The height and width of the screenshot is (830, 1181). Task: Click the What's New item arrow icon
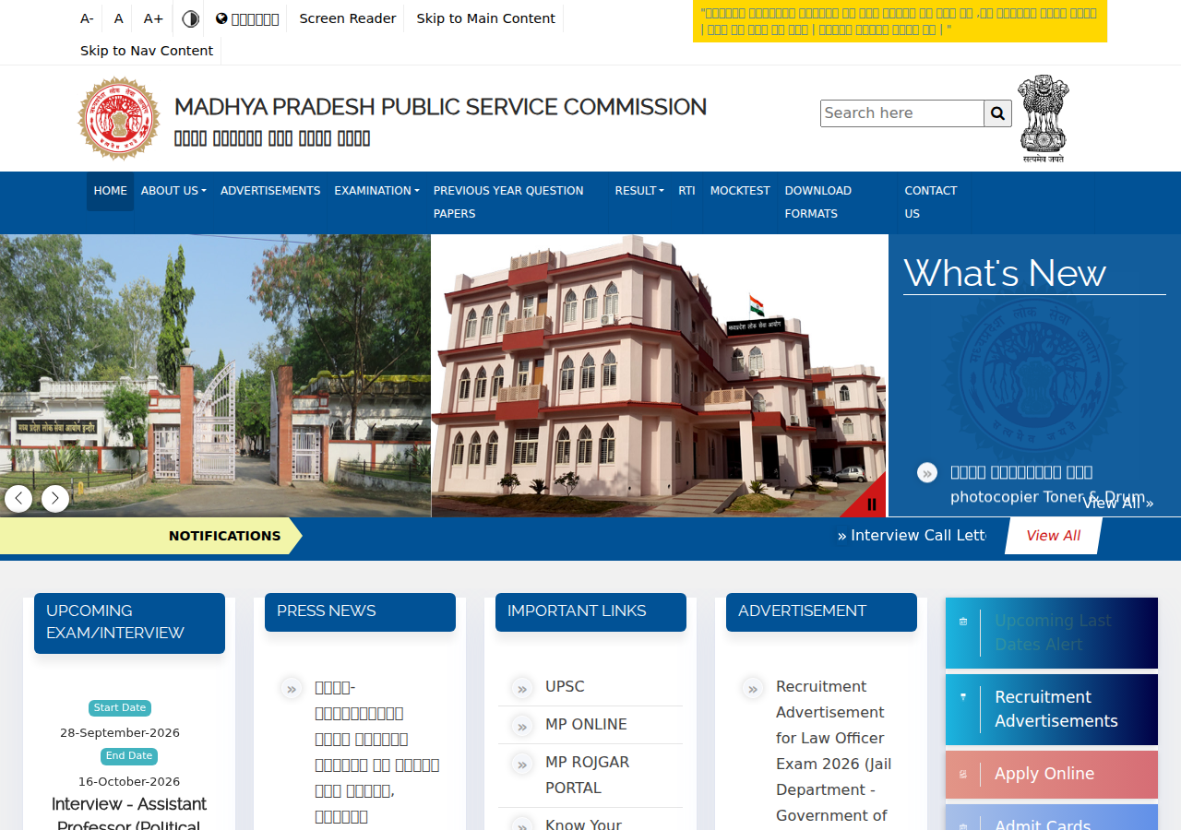tap(927, 472)
